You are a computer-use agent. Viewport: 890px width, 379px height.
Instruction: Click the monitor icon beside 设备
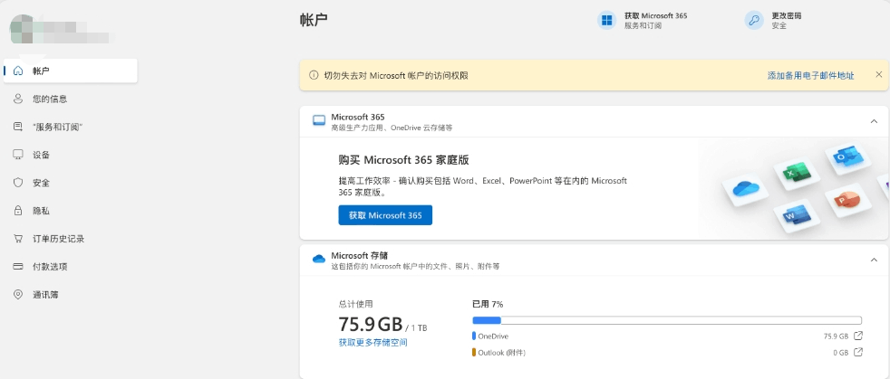(x=18, y=155)
